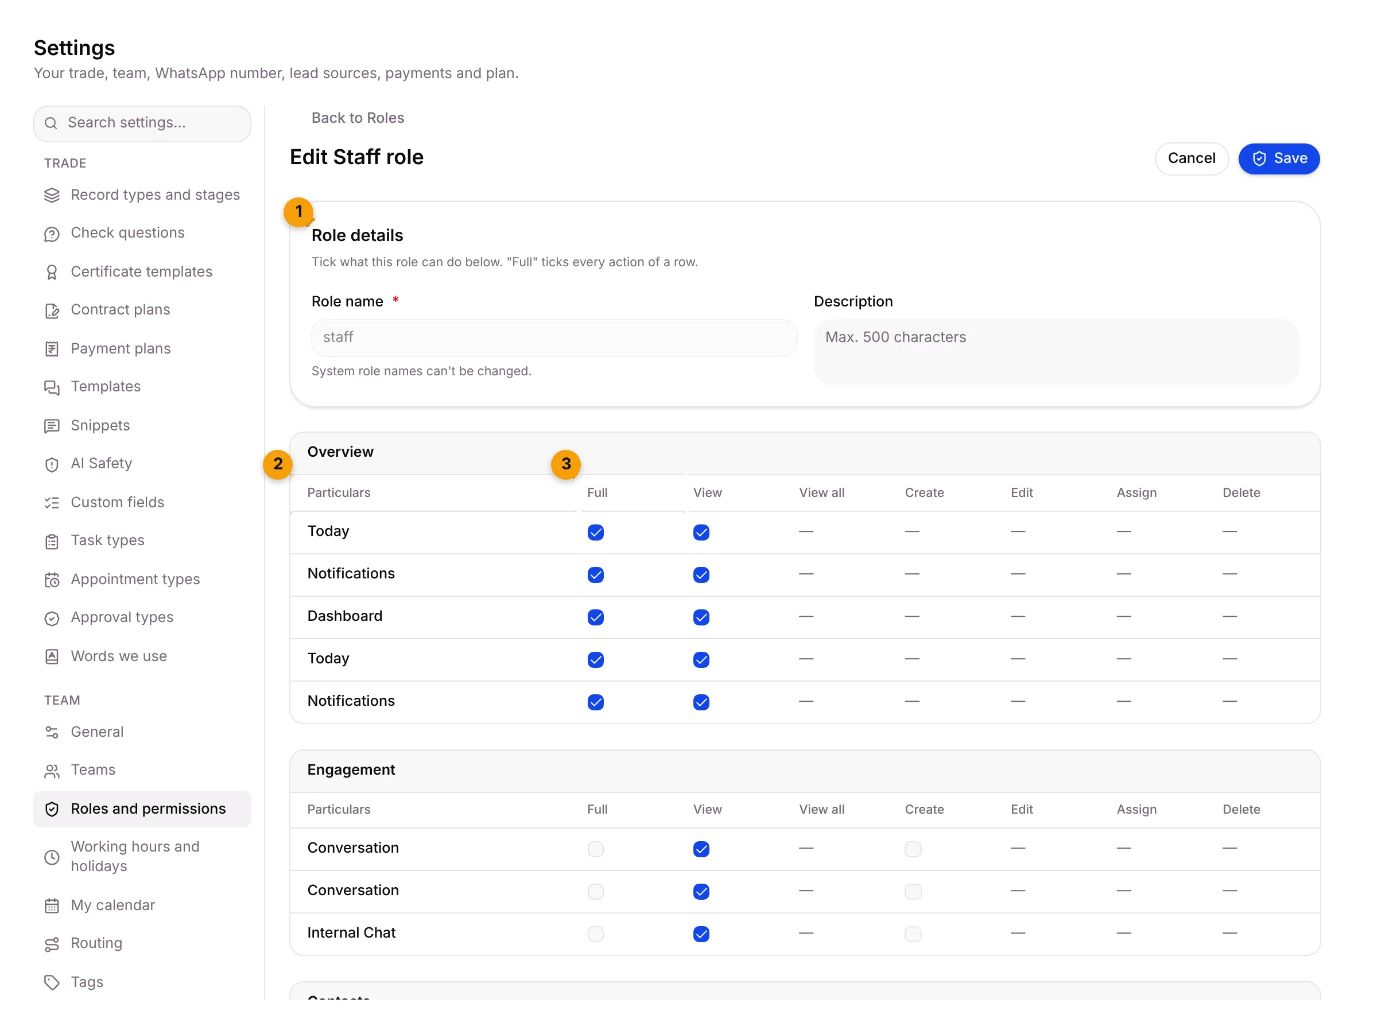Click the Appointment types calendar icon

pyautogui.click(x=52, y=580)
